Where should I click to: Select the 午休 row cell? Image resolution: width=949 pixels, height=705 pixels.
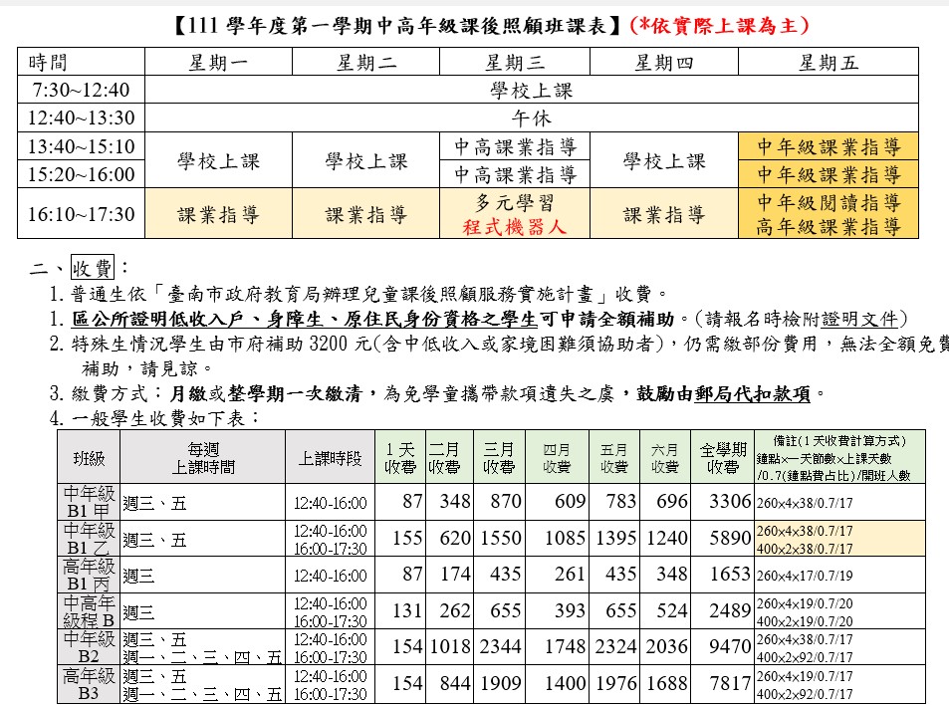pos(532,117)
